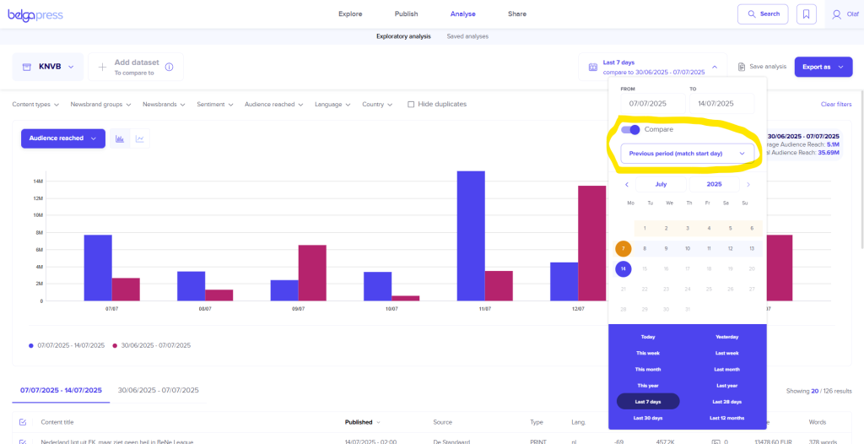Go to next month in the calendar
The height and width of the screenshot is (444, 864).
pyautogui.click(x=748, y=184)
